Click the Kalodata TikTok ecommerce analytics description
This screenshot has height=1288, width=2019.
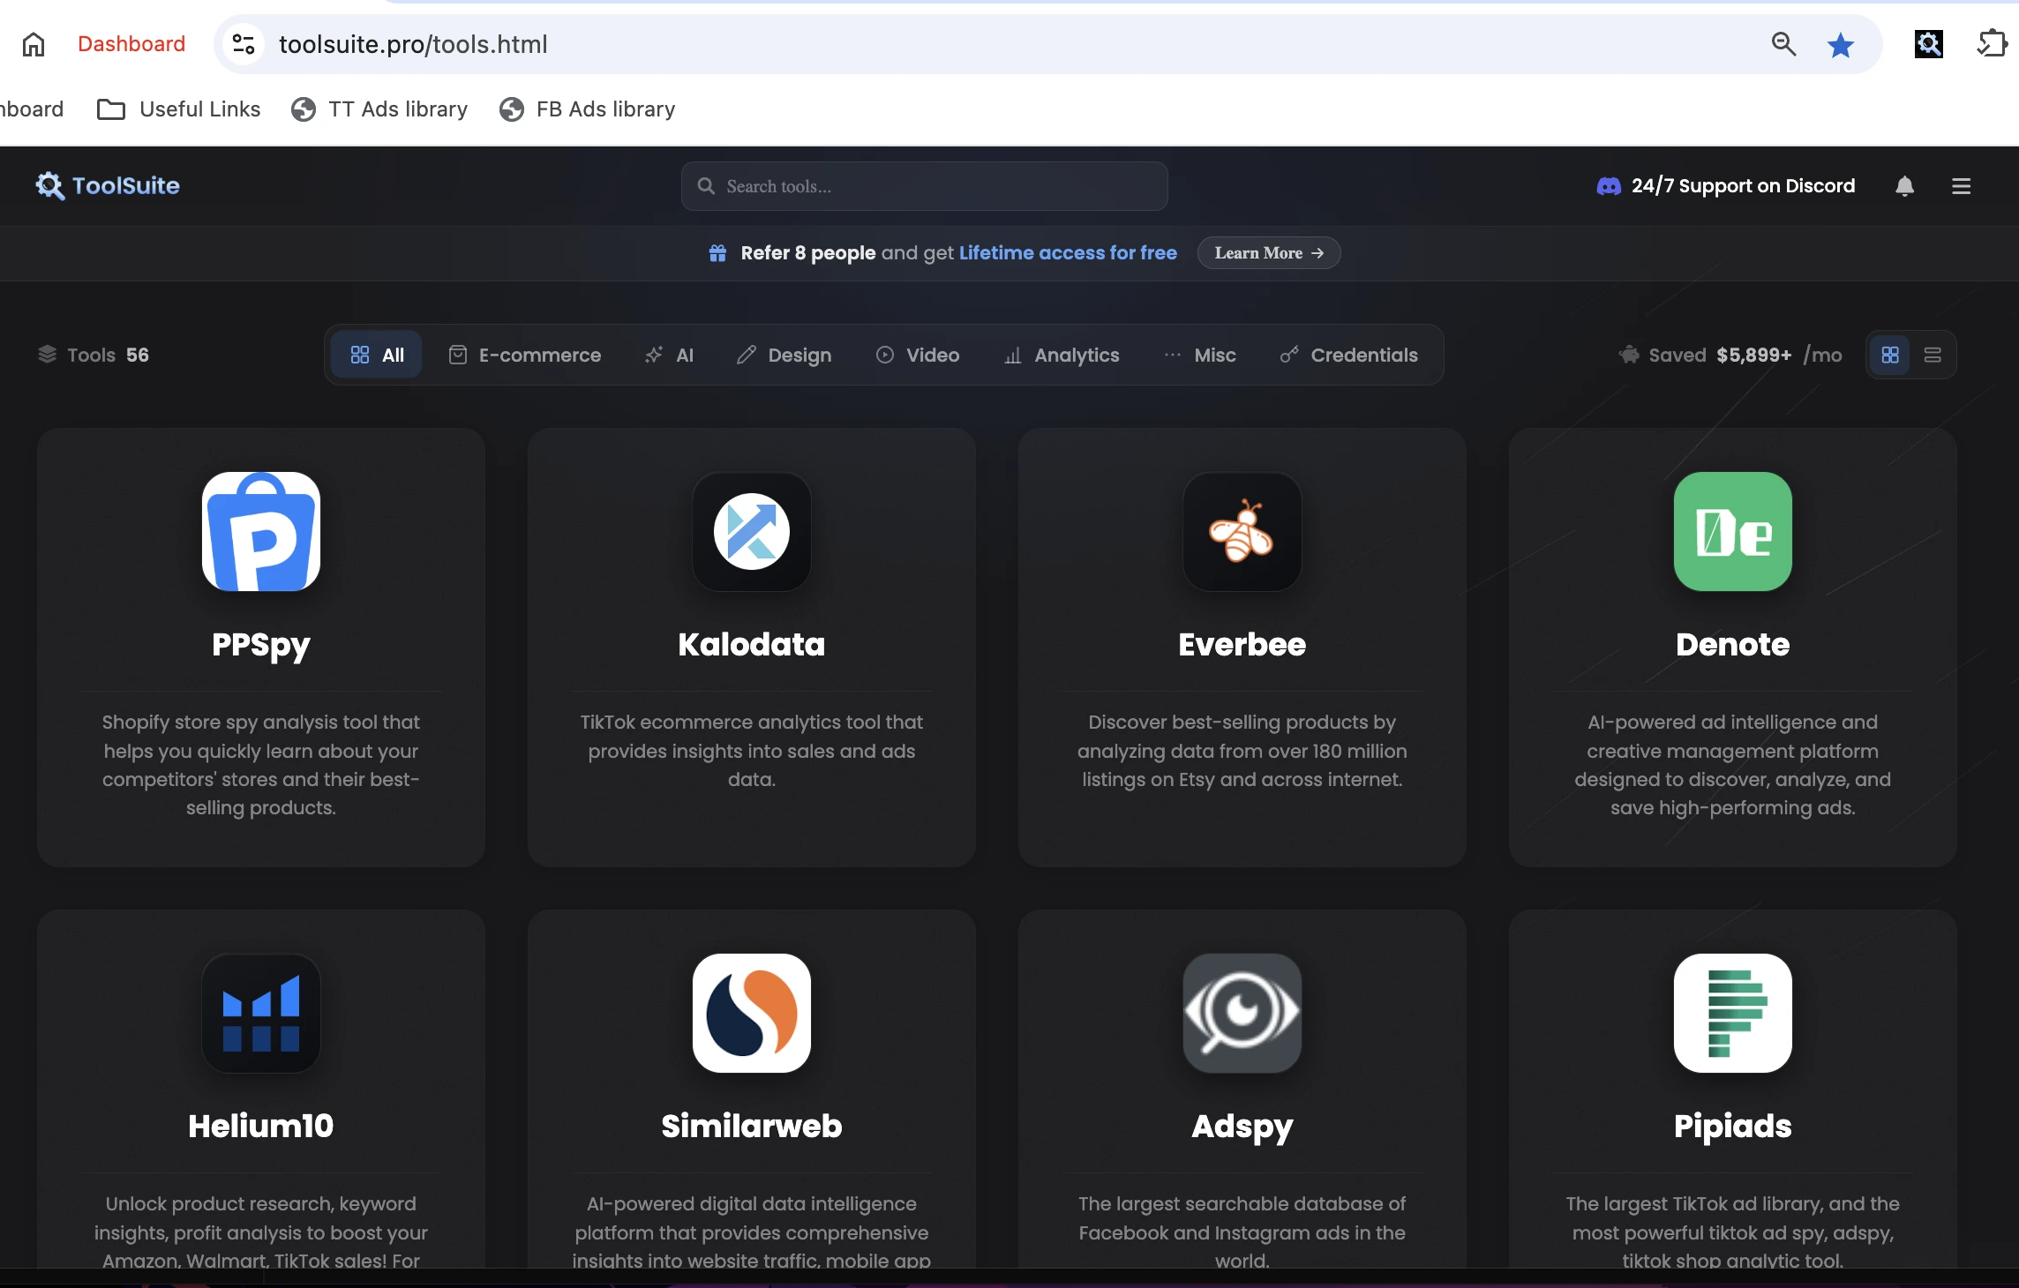[752, 751]
